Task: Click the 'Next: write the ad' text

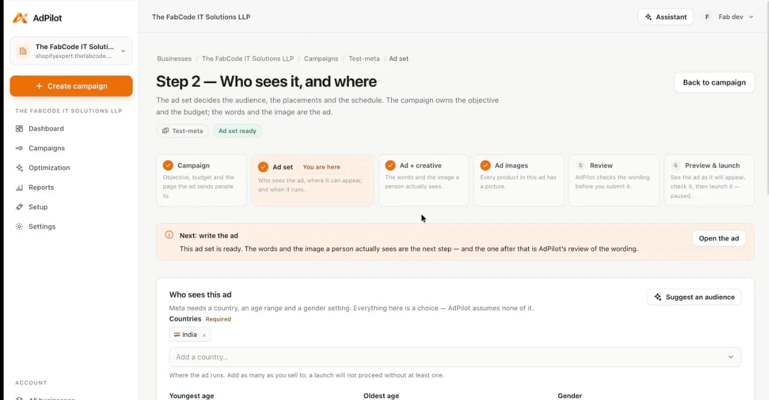Action: pos(209,236)
